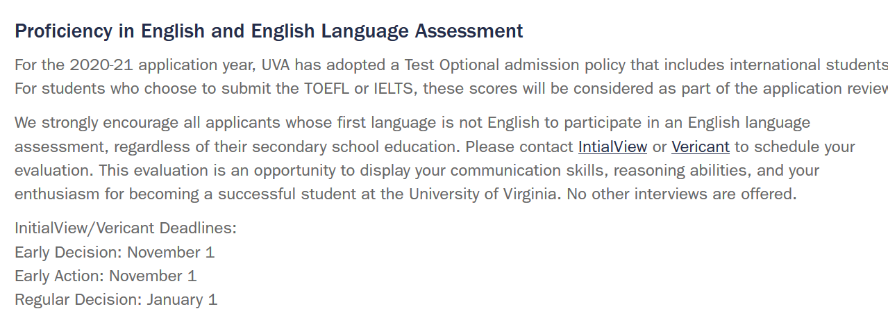Click the Test Optional phrase

[x=451, y=65]
